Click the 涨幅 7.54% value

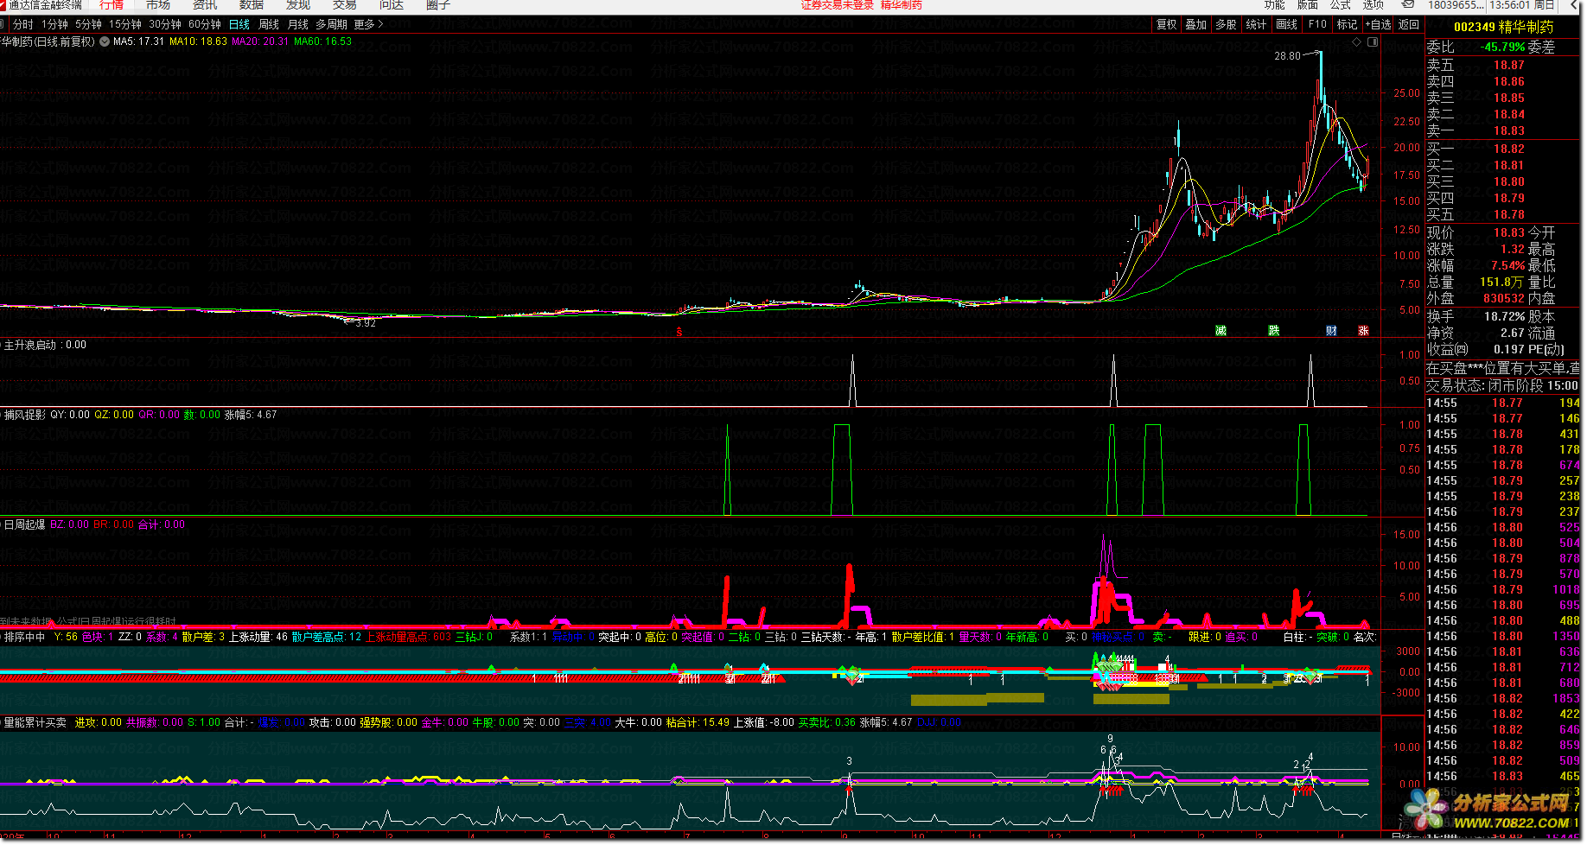pyautogui.click(x=1507, y=265)
